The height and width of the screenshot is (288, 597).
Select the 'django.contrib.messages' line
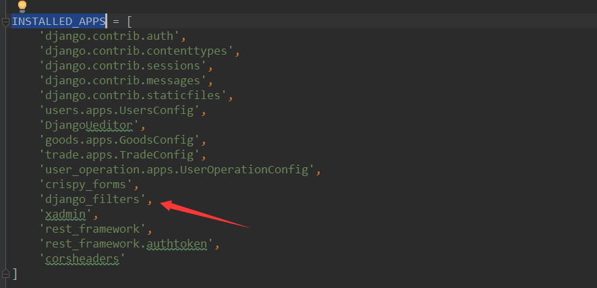point(123,81)
